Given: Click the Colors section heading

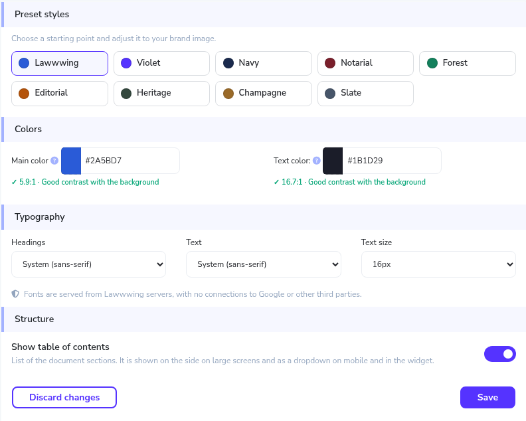Looking at the screenshot, I should click(x=28, y=129).
